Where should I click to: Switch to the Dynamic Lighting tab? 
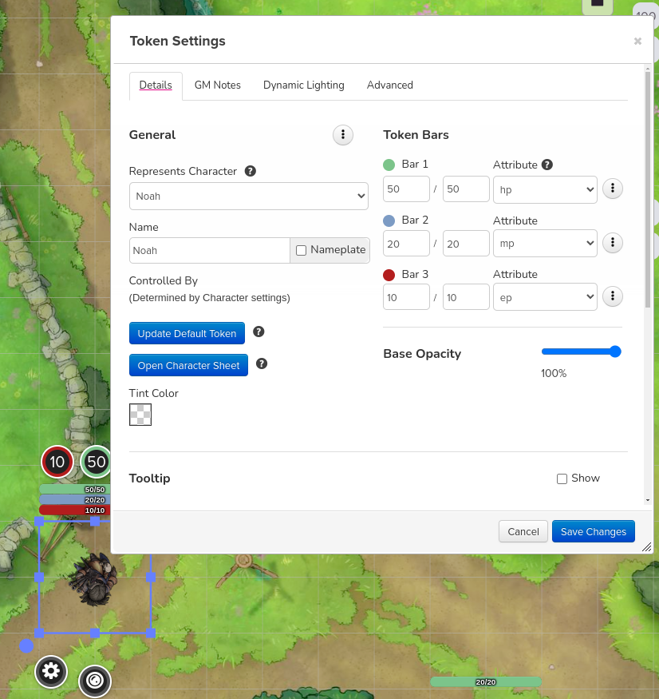coord(303,85)
